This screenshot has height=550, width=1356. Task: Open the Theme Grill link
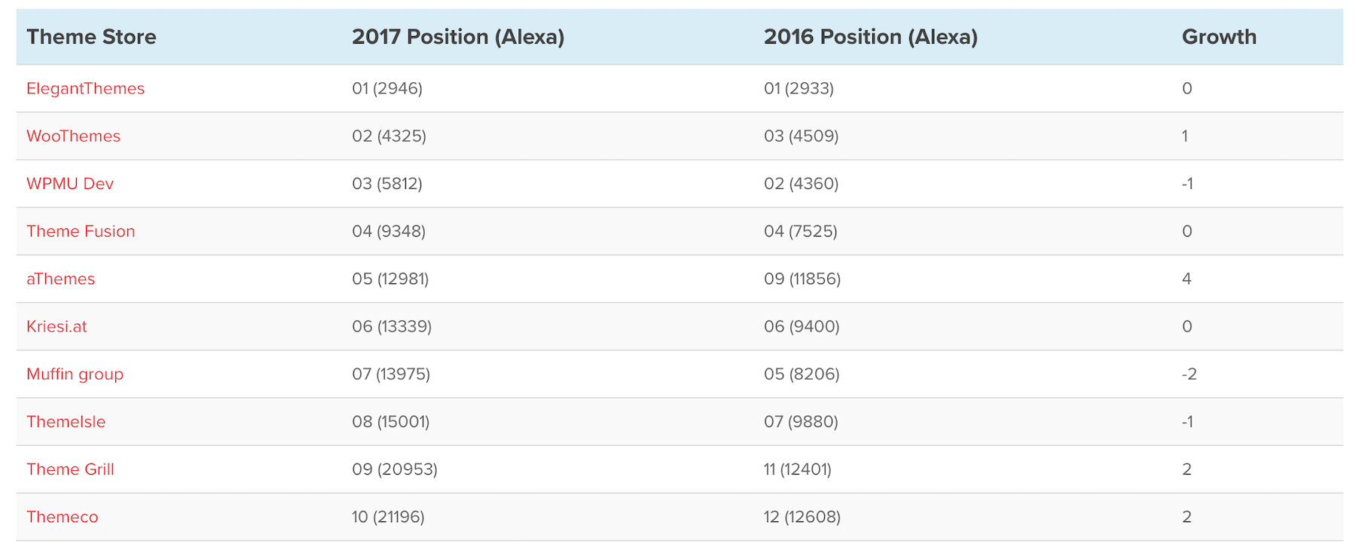(x=70, y=469)
